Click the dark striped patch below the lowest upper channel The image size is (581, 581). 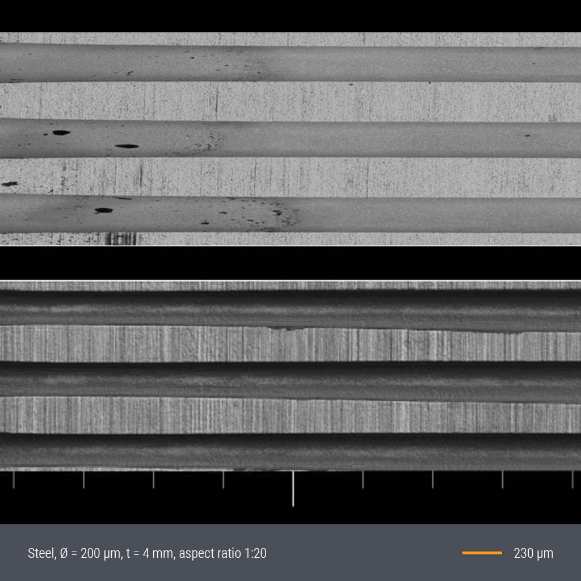tap(120, 239)
